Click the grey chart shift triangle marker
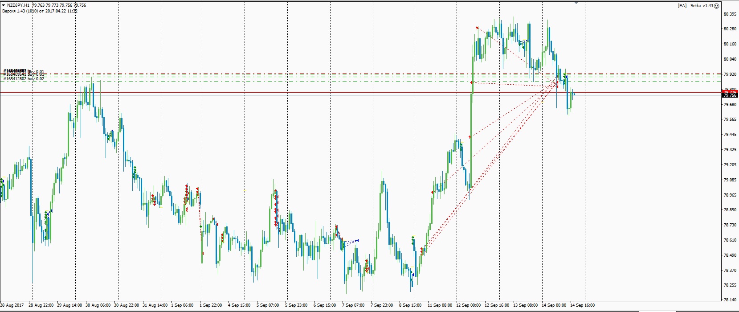 [x=576, y=3]
